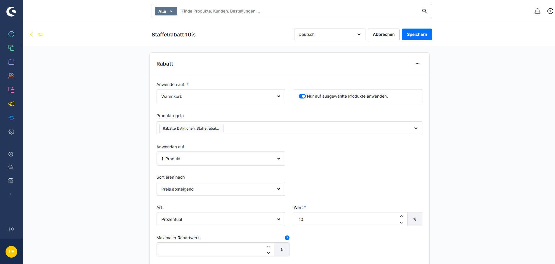The width and height of the screenshot is (555, 264).
Task: Open the Deutsch language dropdown
Action: click(x=329, y=34)
